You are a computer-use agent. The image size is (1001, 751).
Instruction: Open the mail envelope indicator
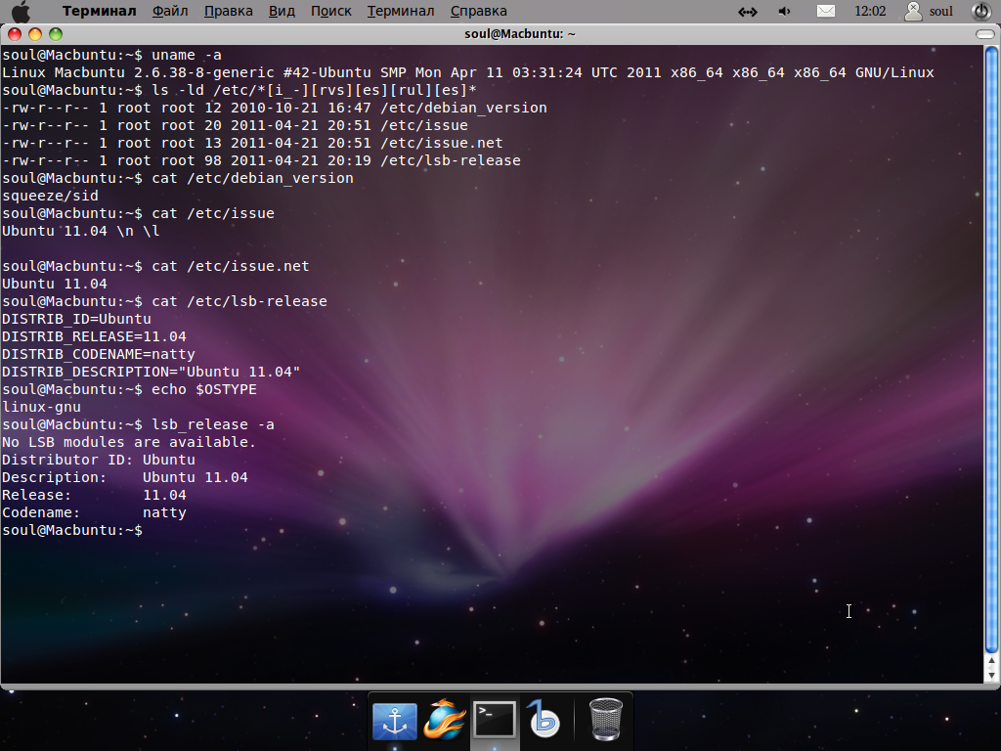825,12
